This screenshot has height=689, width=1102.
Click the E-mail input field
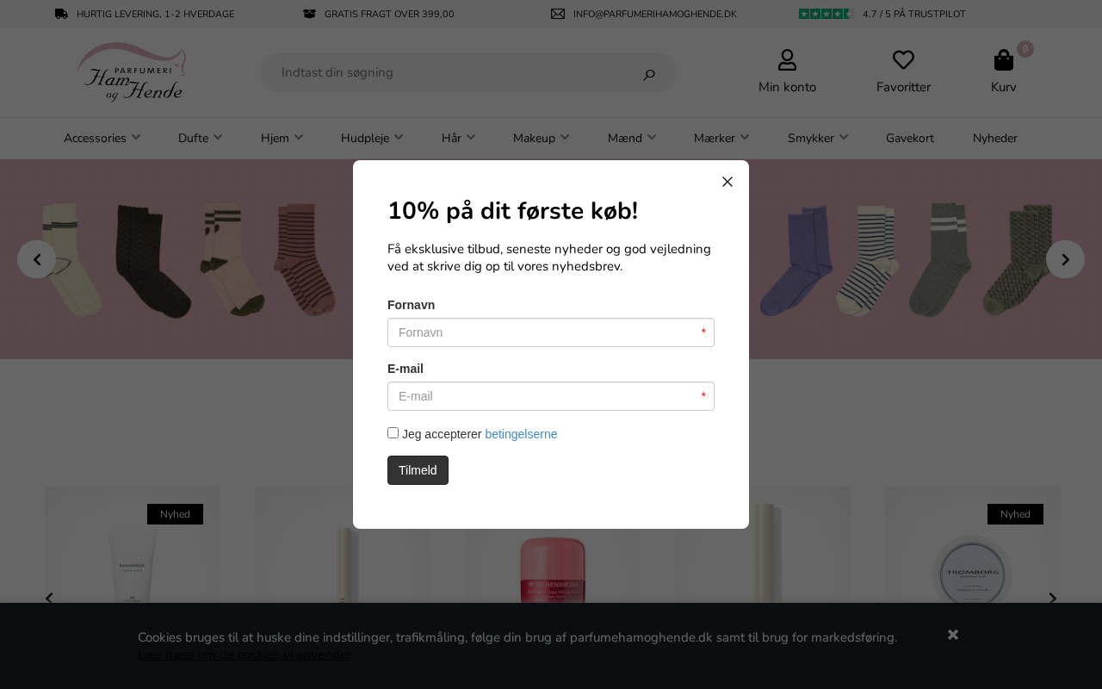[551, 396]
